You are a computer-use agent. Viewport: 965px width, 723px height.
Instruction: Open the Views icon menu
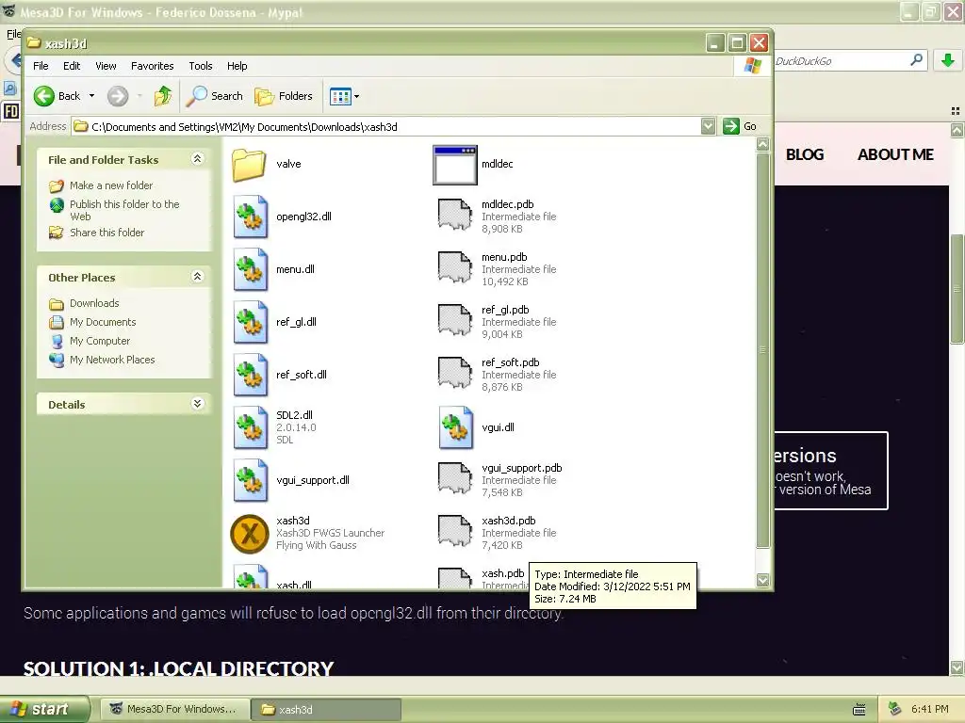tap(345, 96)
